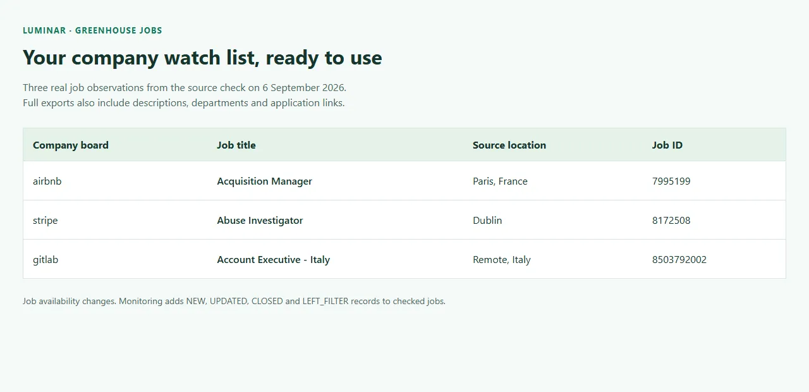
Task: Click job ID 8172508
Action: point(671,220)
